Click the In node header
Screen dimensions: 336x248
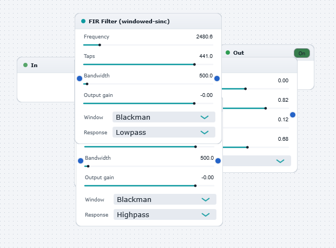click(x=46, y=65)
